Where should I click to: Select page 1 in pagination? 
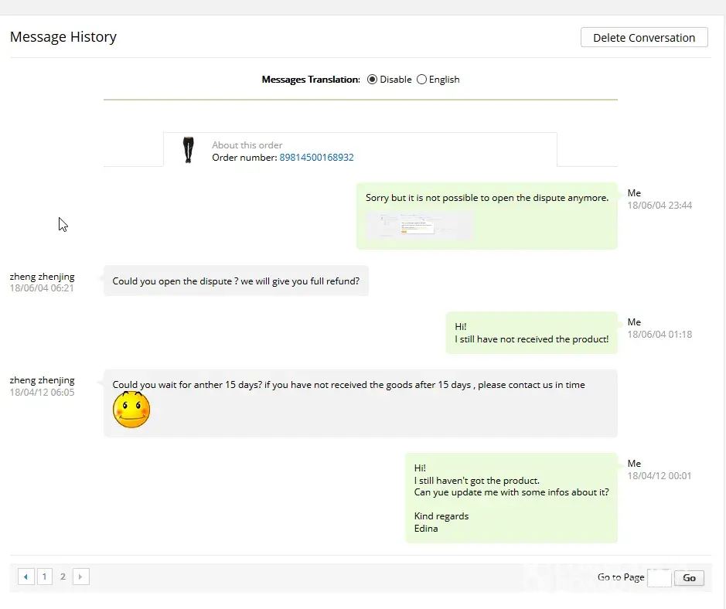tap(45, 577)
